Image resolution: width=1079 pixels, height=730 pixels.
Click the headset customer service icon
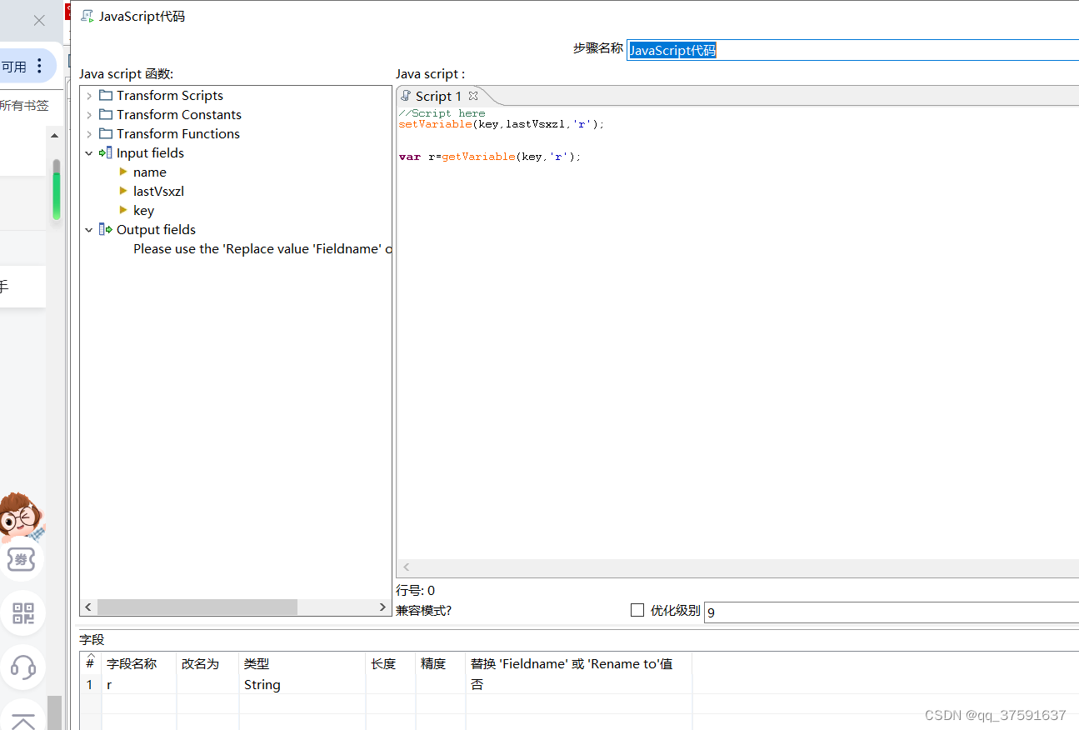point(23,667)
